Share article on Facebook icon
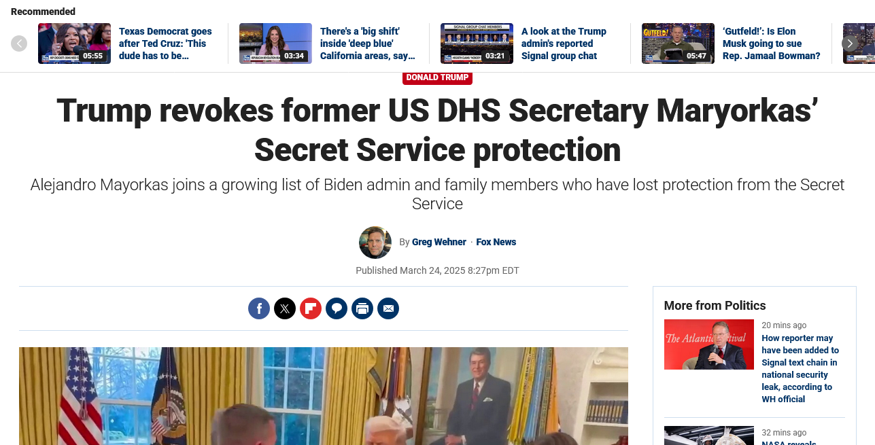This screenshot has height=445, width=875. click(x=259, y=308)
